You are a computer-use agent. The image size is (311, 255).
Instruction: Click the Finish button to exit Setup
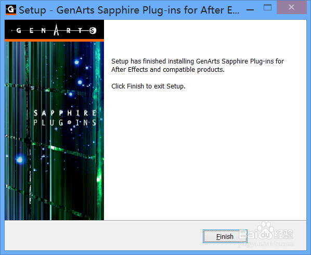225,236
